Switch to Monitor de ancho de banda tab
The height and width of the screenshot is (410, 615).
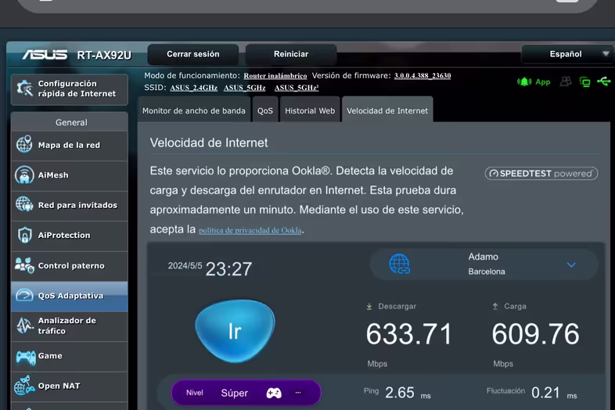[x=194, y=110]
